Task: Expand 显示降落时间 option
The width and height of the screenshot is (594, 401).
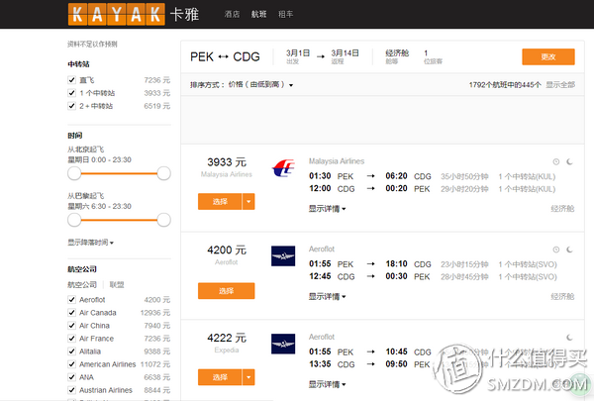Action: coord(90,243)
